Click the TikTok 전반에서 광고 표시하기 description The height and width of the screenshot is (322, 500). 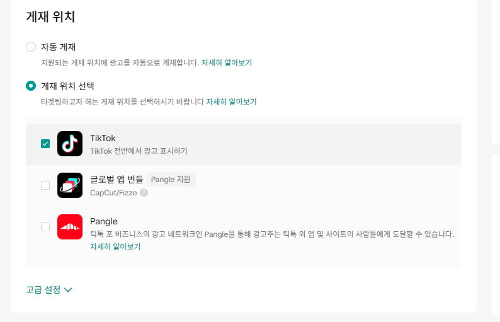pos(139,151)
